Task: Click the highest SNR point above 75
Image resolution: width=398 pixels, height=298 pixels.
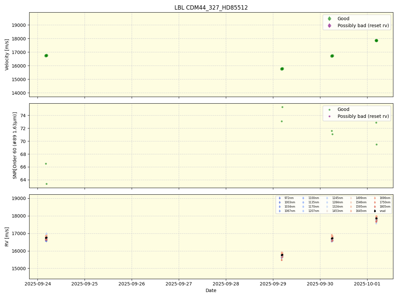Action: click(x=282, y=107)
